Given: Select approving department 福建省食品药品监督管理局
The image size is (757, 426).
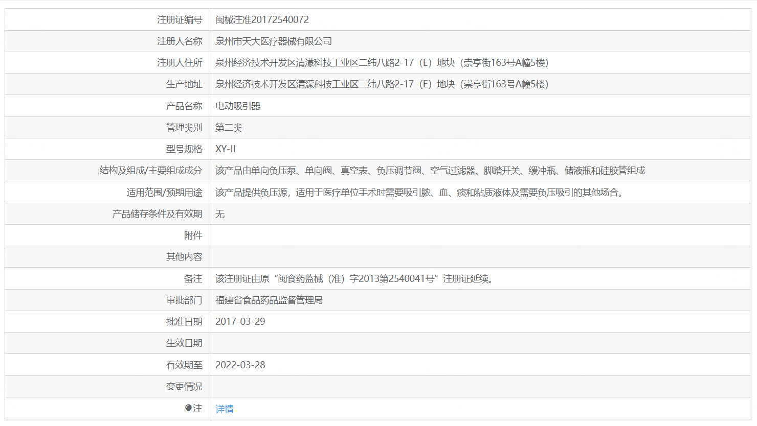Looking at the screenshot, I should [269, 300].
